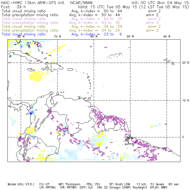The width and height of the screenshot is (190, 190).
Task: Select "k-index = 43 to 35" on the purple precipitation row
Action: click(x=99, y=23)
